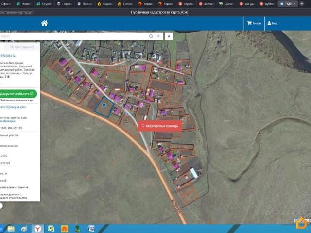Click the cadastral number link in the info panel
The height and width of the screenshot is (233, 311).
(8, 56)
